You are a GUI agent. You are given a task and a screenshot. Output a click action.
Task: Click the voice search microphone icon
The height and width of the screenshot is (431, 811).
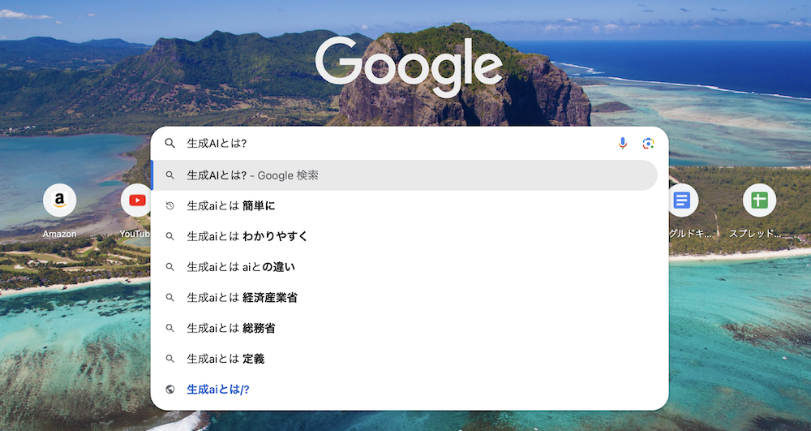[623, 144]
